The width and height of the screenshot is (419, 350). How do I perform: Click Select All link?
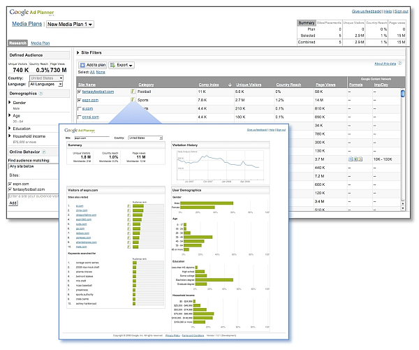click(92, 72)
